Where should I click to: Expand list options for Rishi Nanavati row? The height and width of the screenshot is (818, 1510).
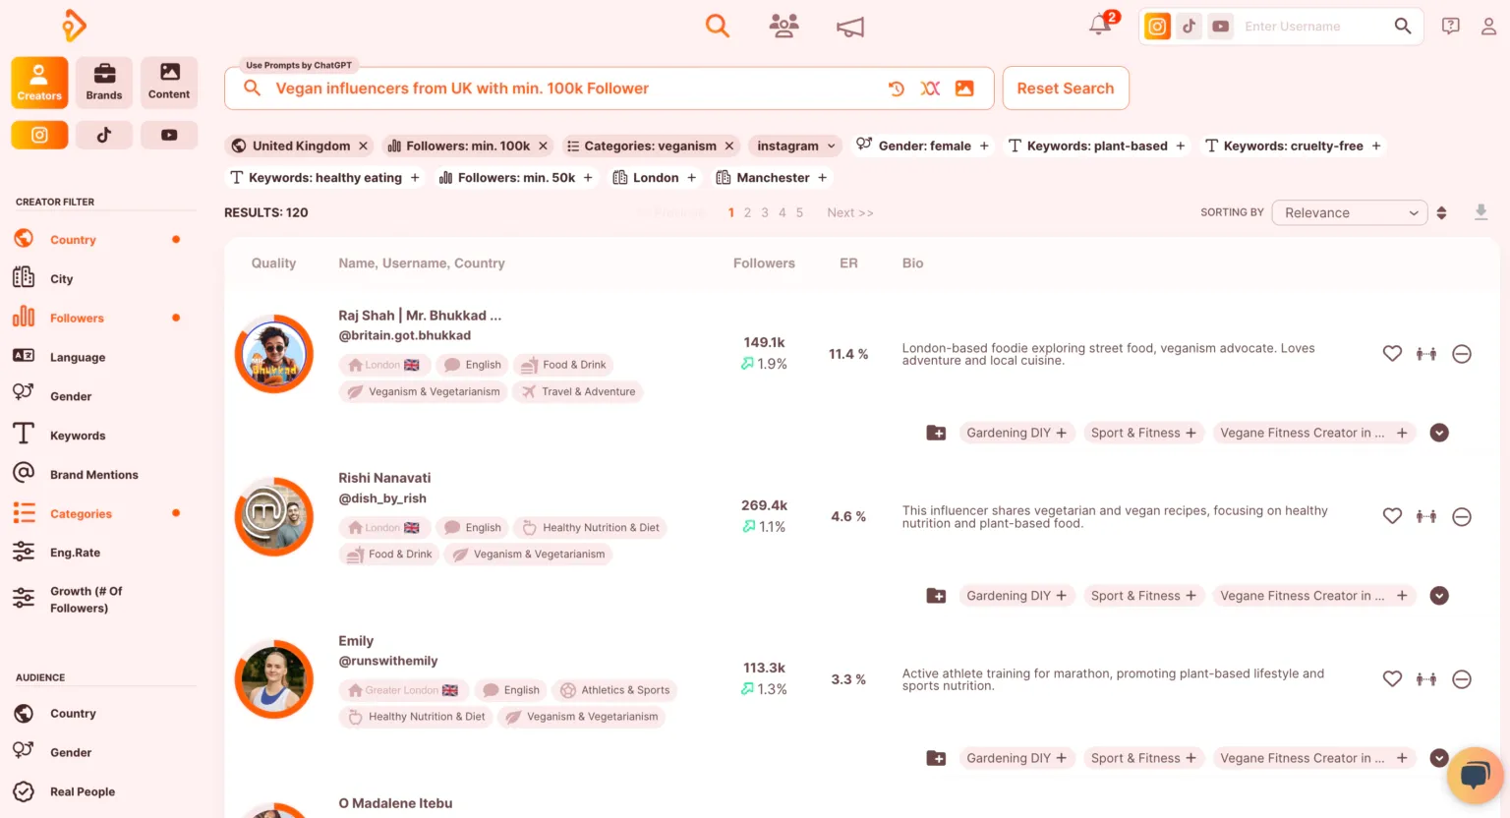[1439, 596]
